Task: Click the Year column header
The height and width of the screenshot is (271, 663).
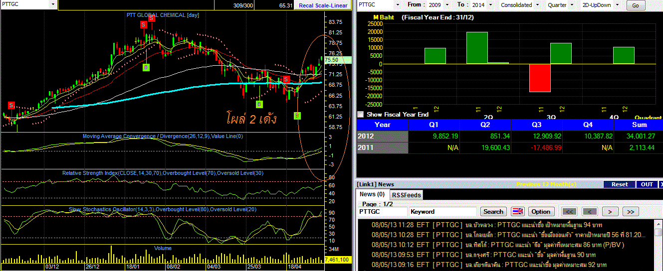Action: tap(383, 125)
